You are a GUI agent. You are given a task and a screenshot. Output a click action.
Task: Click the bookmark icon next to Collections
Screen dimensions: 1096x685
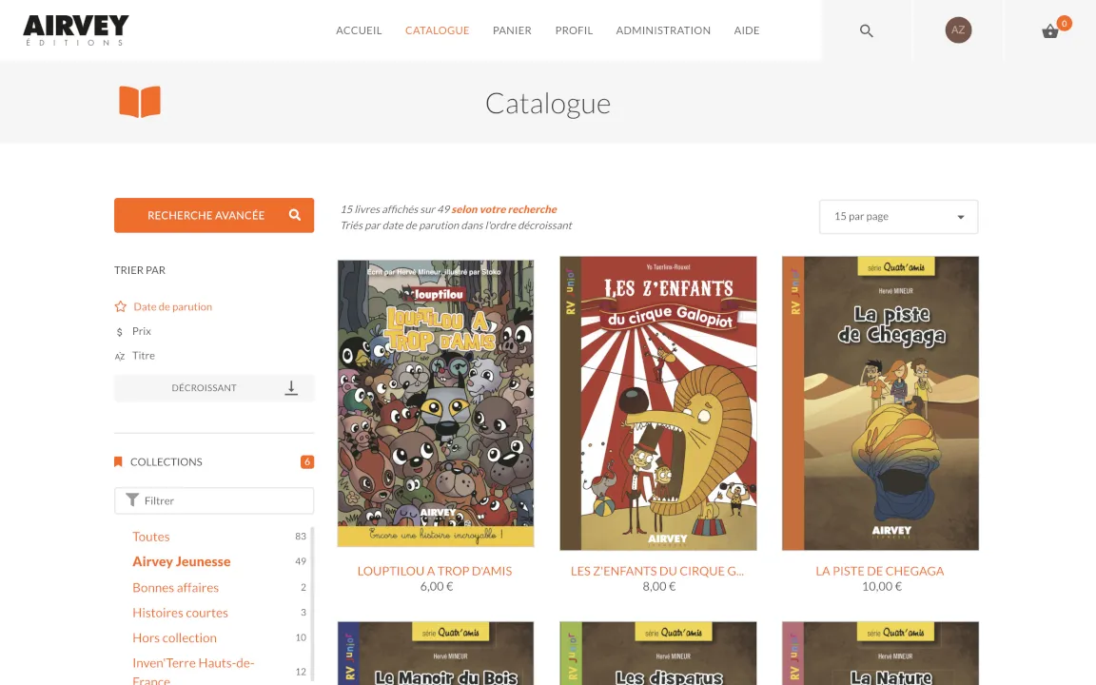pos(118,461)
